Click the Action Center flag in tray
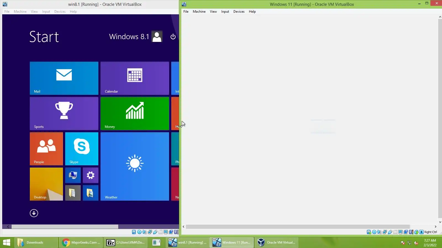Image resolution: width=442 pixels, height=248 pixels. tap(403, 243)
